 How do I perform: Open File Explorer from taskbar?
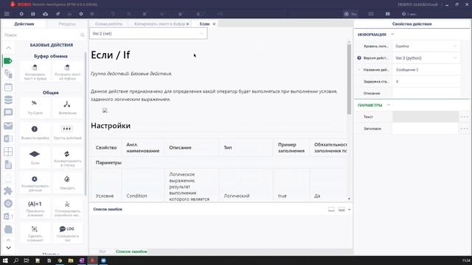coord(71,261)
